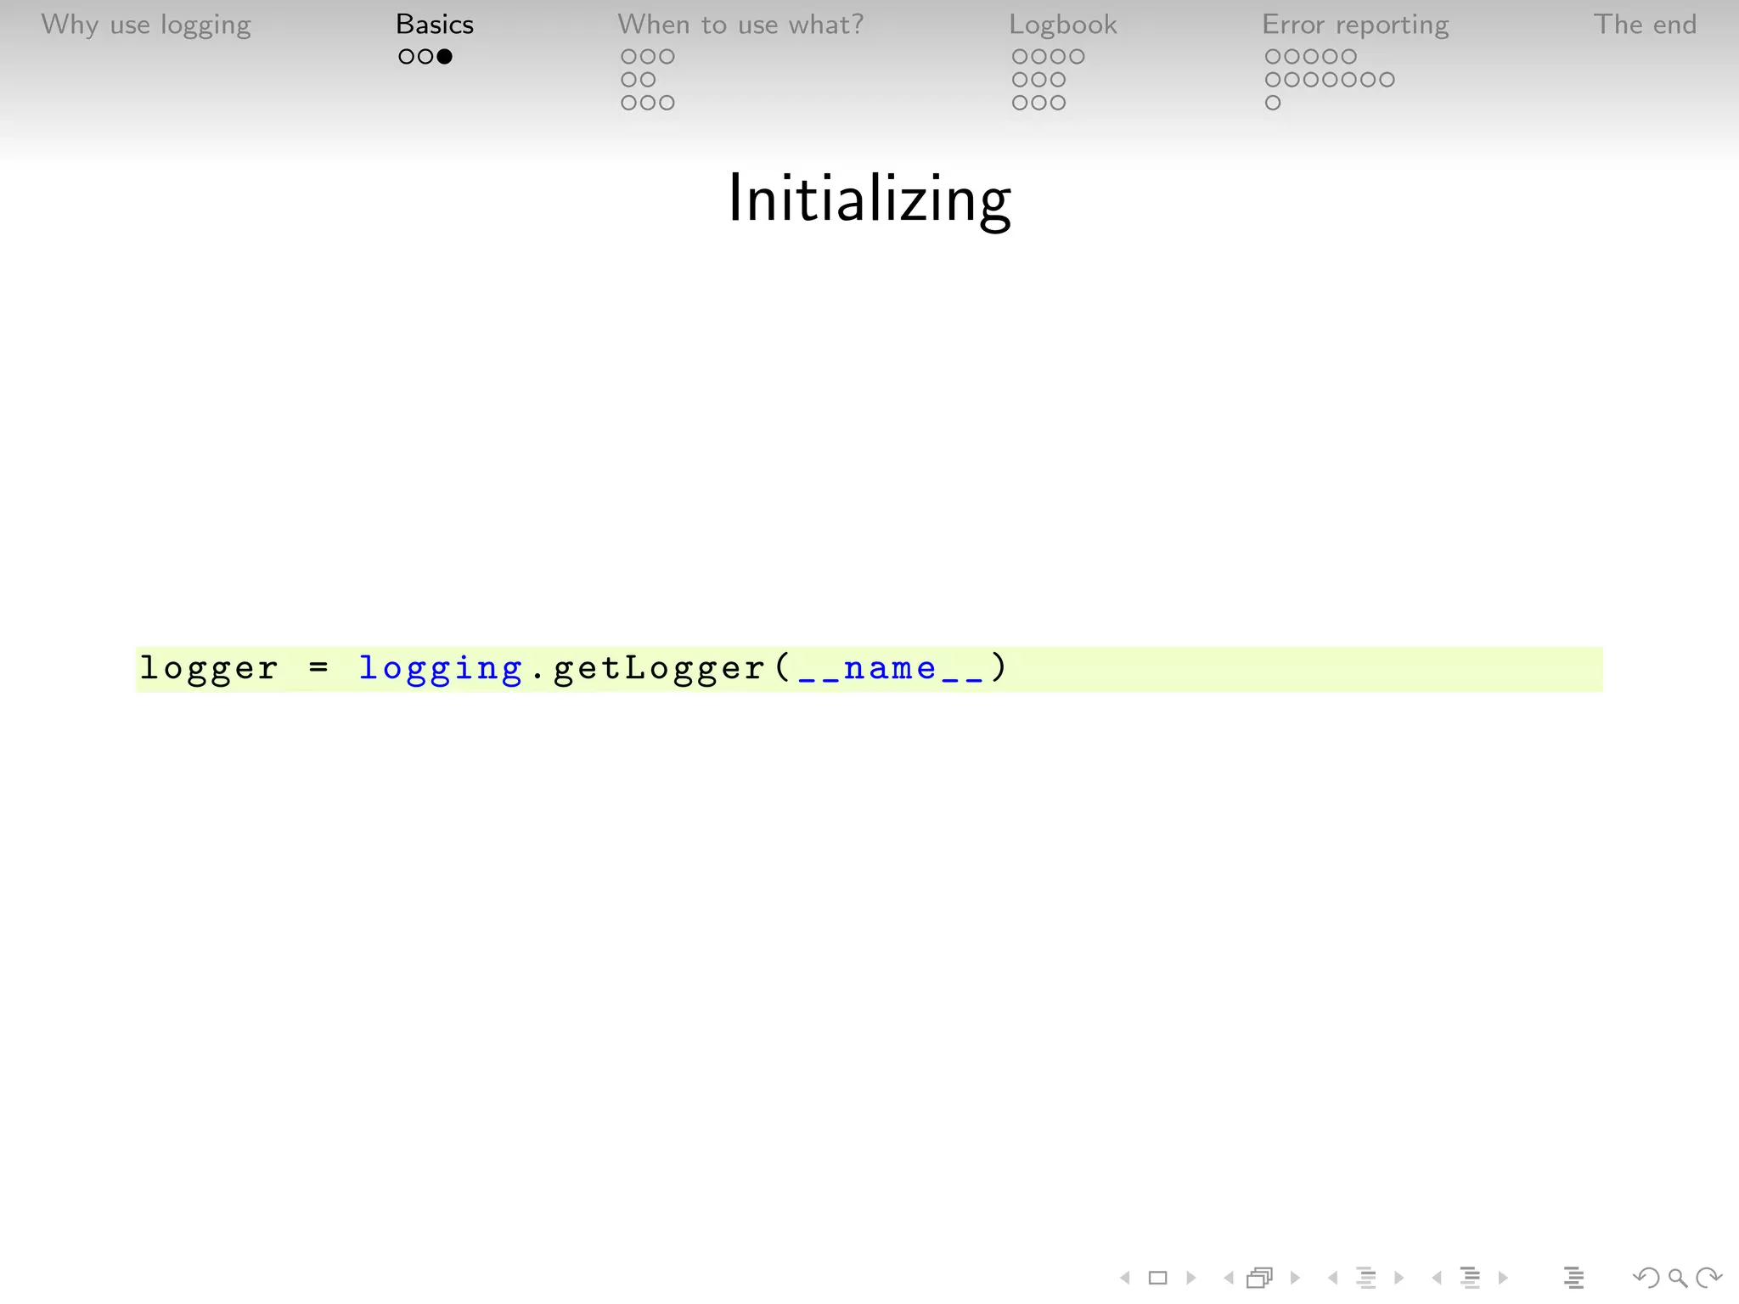The height and width of the screenshot is (1304, 1739).
Task: Open the 'Why use logging' section
Action: tap(146, 25)
